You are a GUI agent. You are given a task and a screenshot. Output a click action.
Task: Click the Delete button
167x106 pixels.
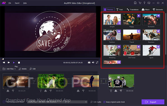tap(23, 69)
